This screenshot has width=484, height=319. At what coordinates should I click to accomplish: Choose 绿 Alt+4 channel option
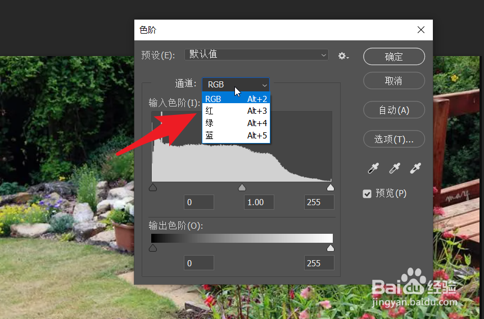(236, 123)
